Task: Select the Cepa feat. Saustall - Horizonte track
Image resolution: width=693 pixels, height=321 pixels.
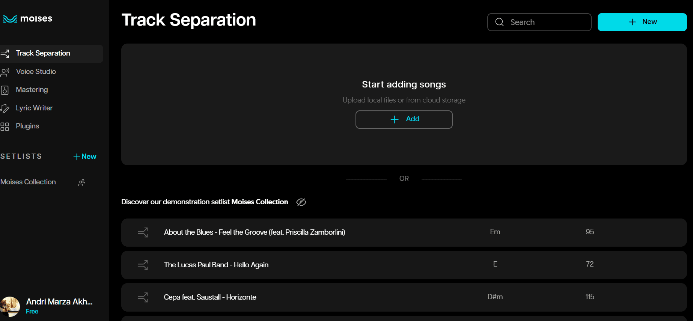Action: 210,297
